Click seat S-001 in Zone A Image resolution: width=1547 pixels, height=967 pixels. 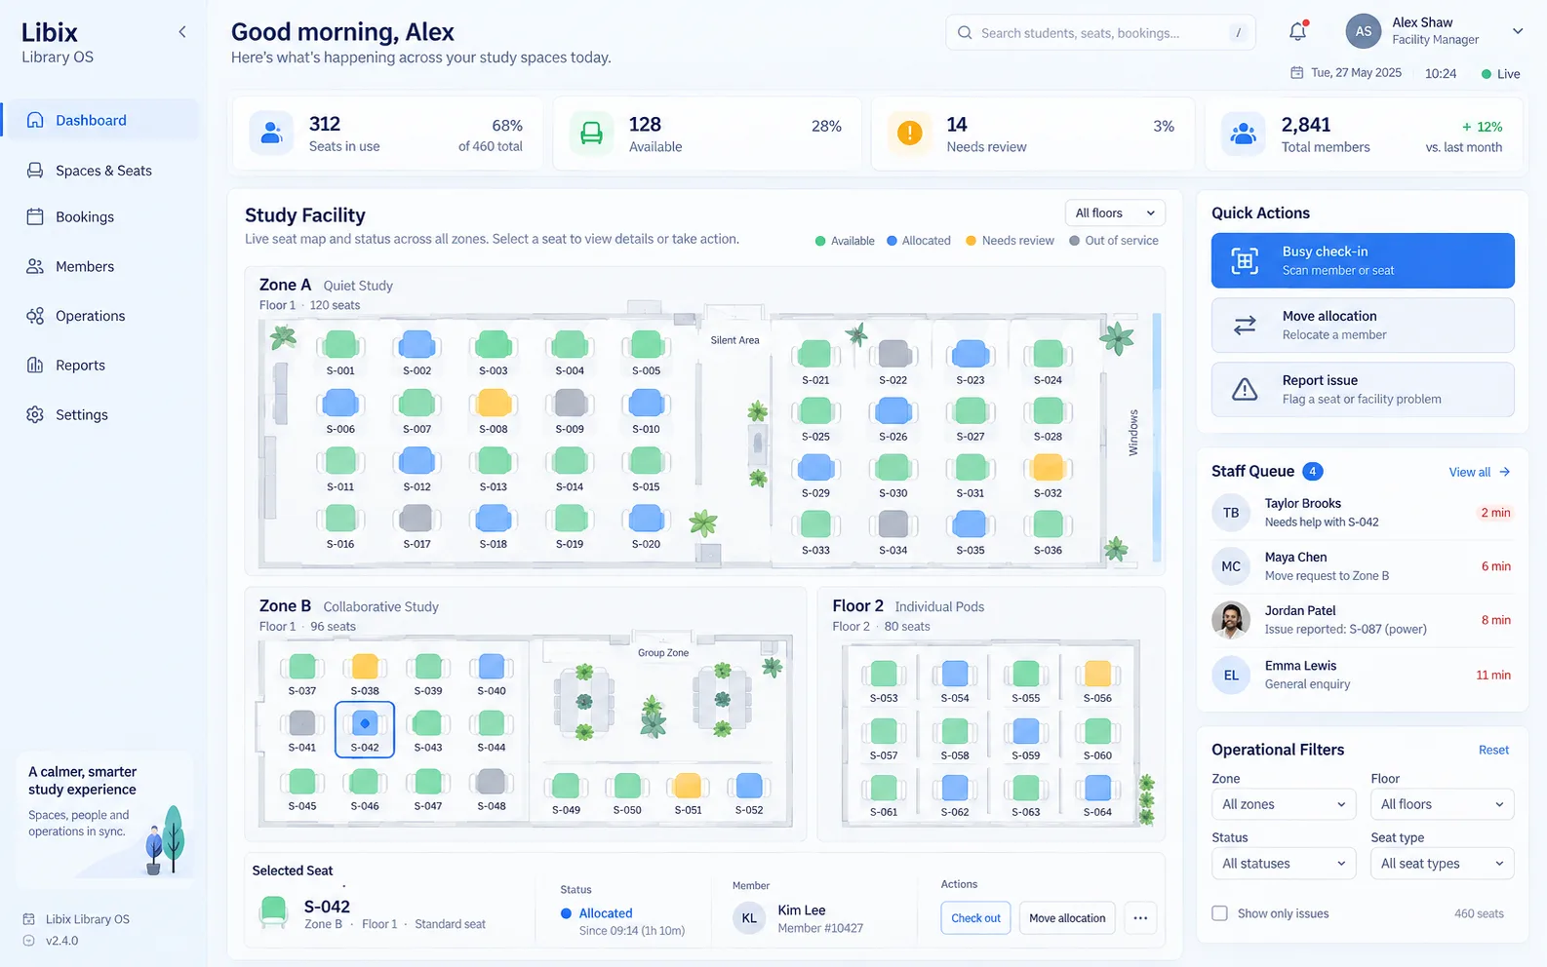(x=340, y=344)
